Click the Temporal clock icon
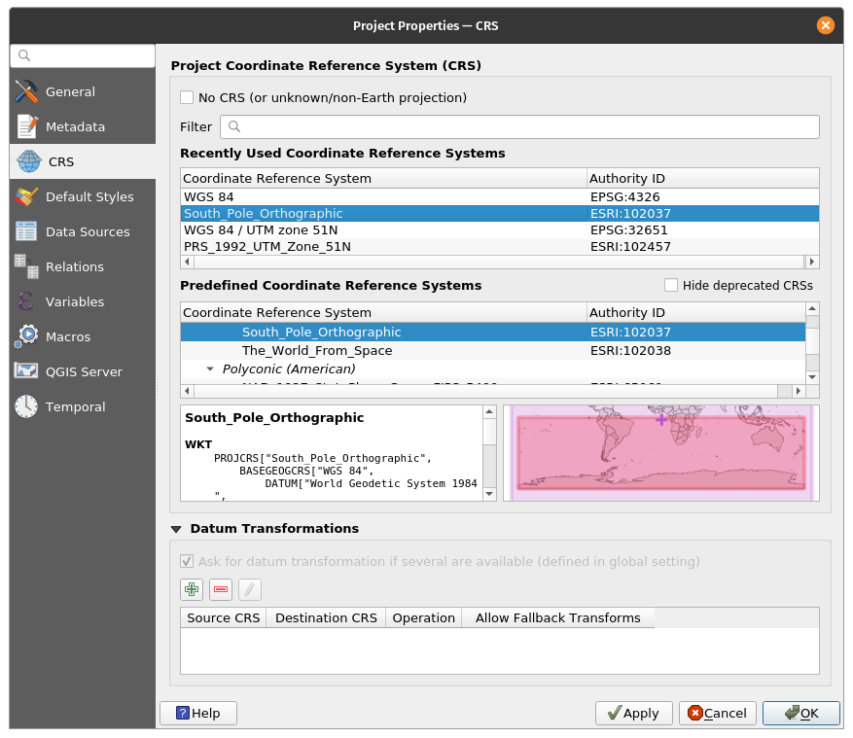Image resolution: width=853 pixels, height=738 pixels. tap(26, 406)
